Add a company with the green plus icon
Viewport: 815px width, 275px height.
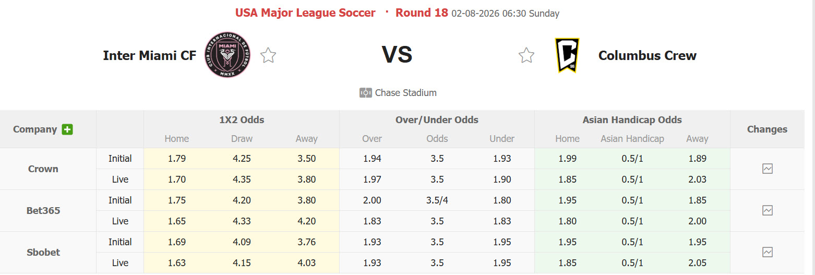pyautogui.click(x=67, y=129)
